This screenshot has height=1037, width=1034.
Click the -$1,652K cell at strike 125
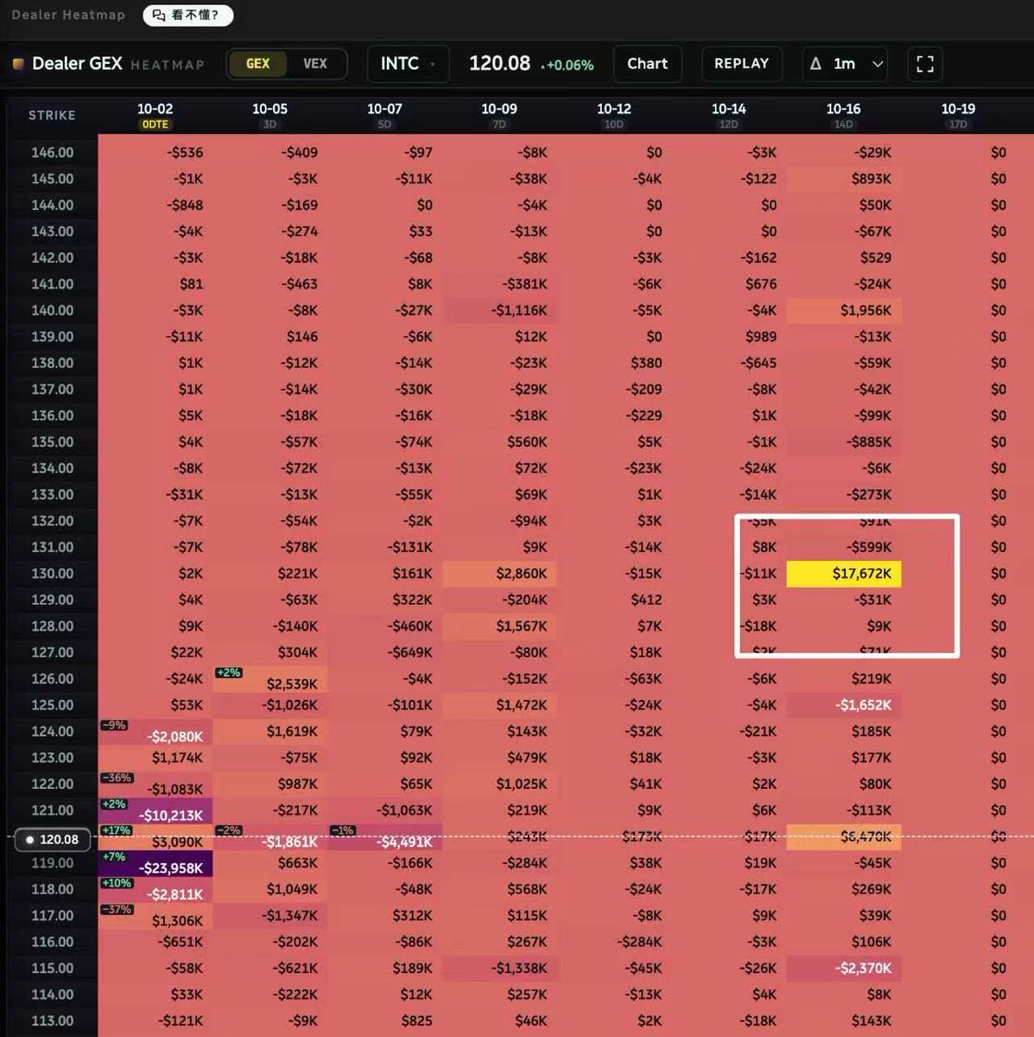coord(844,705)
